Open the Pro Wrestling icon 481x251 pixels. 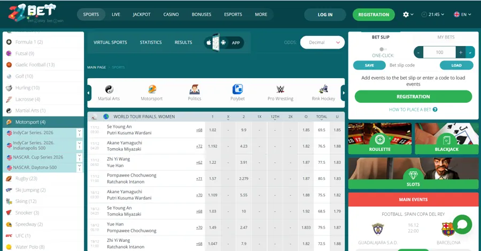click(x=281, y=89)
